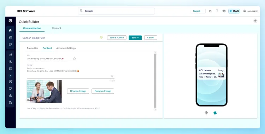Viewport: 265px width, 134px height.
Task: Click the scrollbar down arrow
Action: [x=155, y=109]
